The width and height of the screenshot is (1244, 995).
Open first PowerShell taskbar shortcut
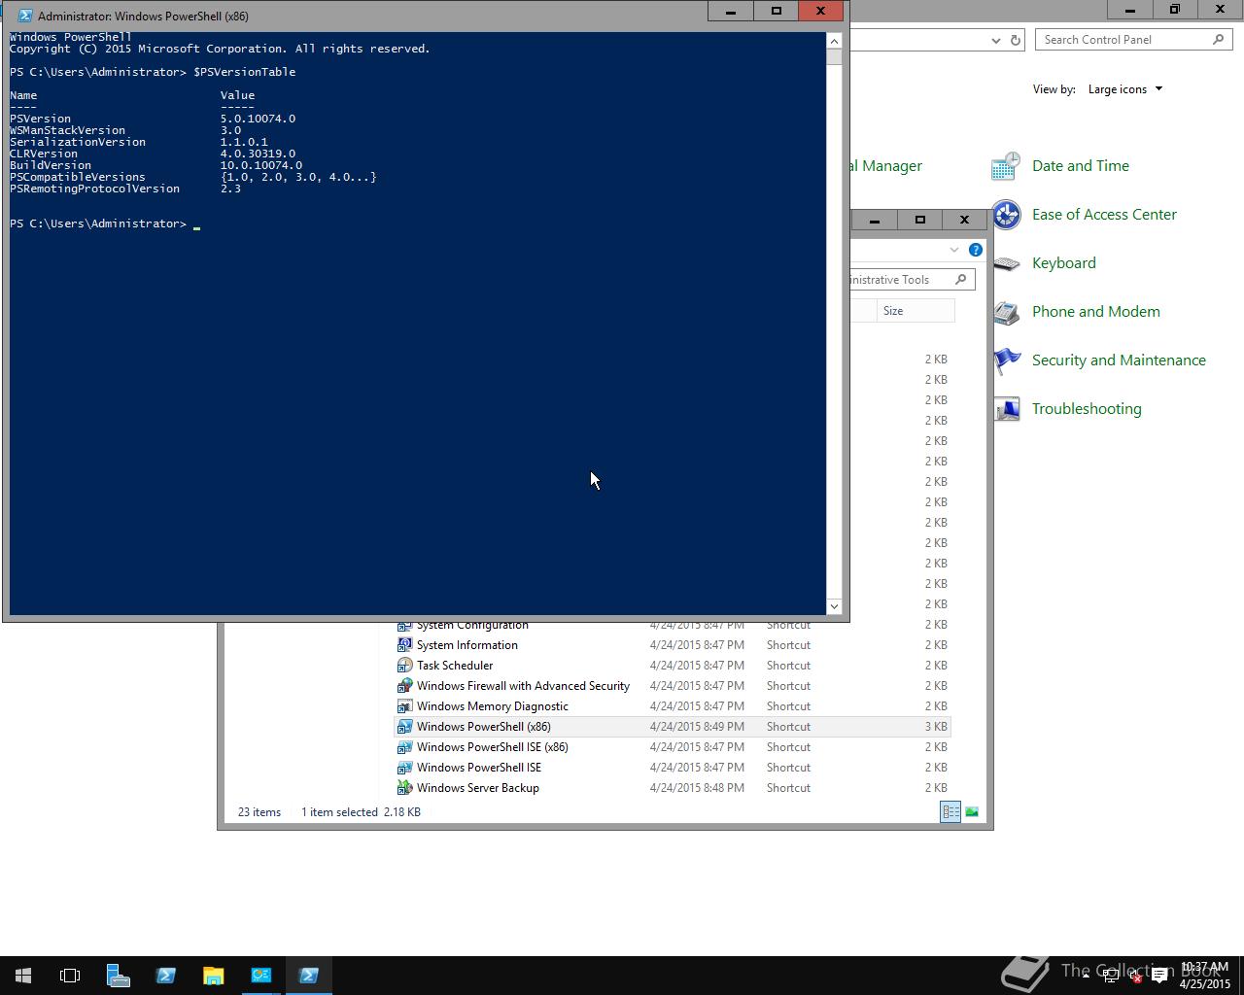165,976
